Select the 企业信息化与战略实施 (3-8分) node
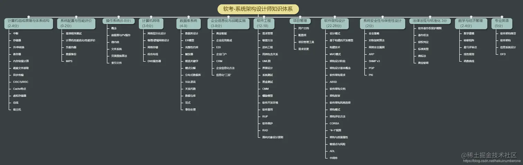The image size is (523, 165). coord(229,23)
